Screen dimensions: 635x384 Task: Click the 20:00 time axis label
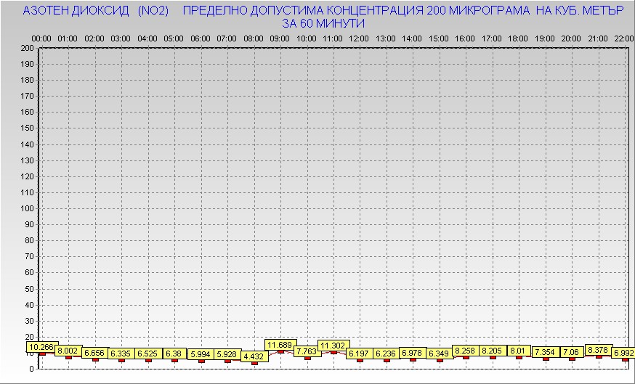571,39
